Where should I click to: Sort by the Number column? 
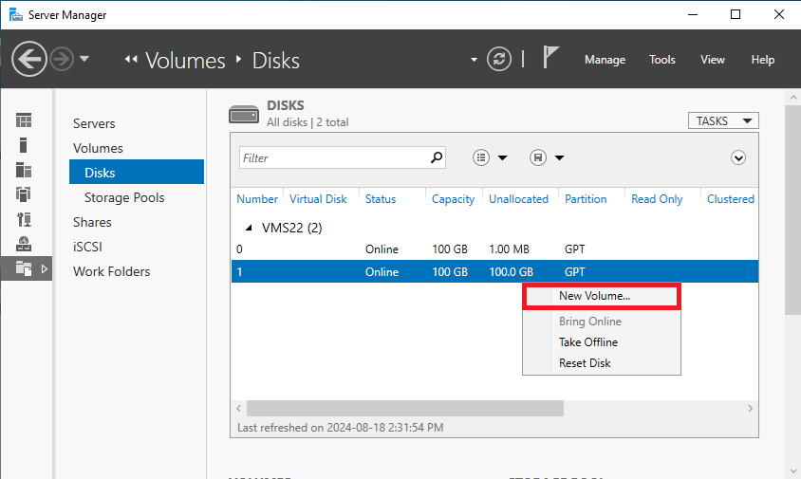point(257,199)
